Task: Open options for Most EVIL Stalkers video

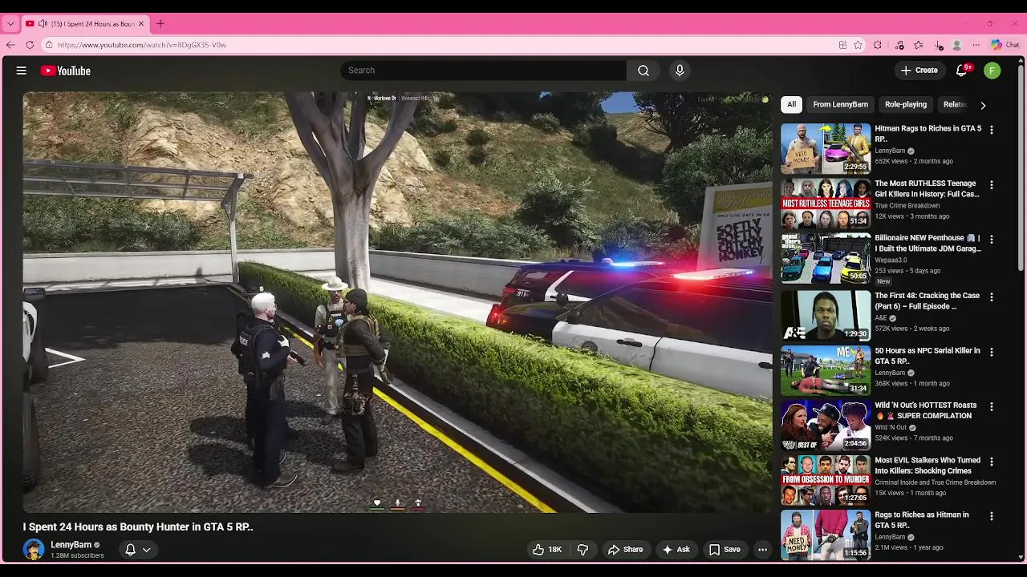Action: (992, 462)
